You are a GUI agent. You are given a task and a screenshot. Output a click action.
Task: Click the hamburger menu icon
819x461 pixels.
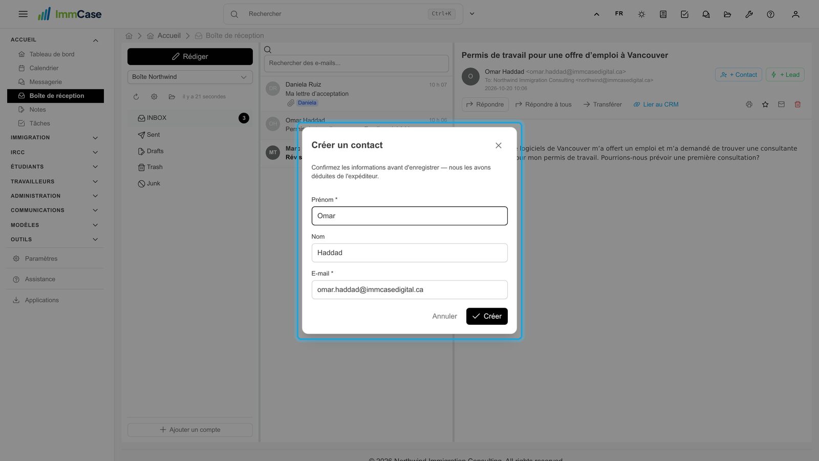23,14
